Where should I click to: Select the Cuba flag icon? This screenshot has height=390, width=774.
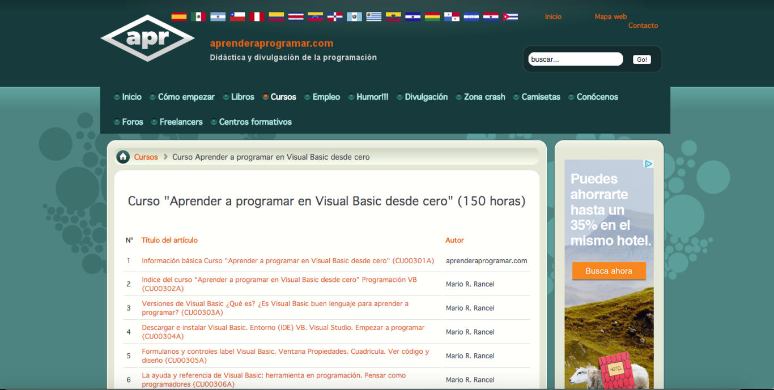[509, 16]
